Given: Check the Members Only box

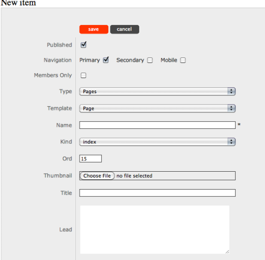Looking at the screenshot, I should (83, 75).
